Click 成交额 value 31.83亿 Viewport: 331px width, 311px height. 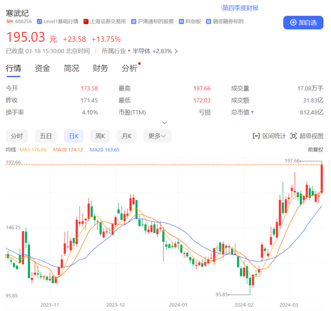314,100
